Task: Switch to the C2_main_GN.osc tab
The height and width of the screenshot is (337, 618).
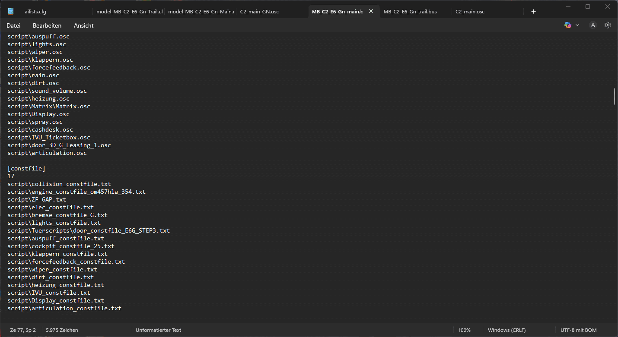Action: coord(259,12)
